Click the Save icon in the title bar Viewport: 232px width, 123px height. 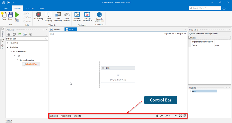(3, 3)
